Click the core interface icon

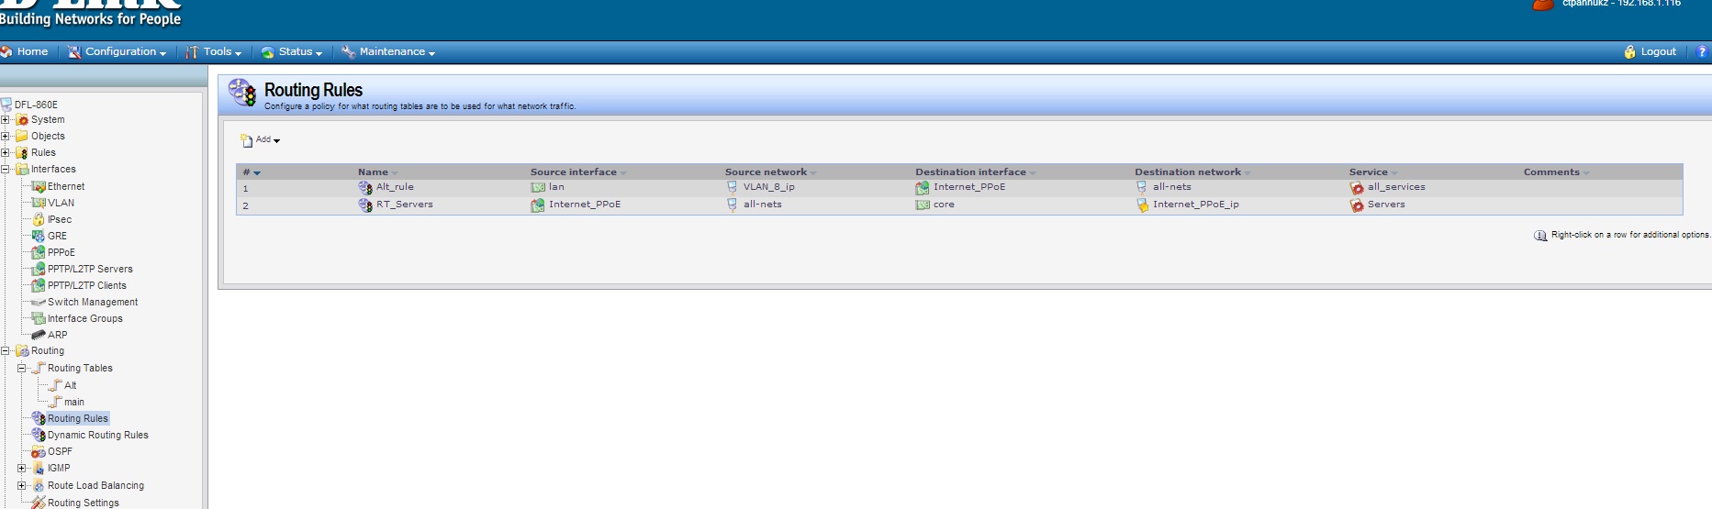[923, 205]
